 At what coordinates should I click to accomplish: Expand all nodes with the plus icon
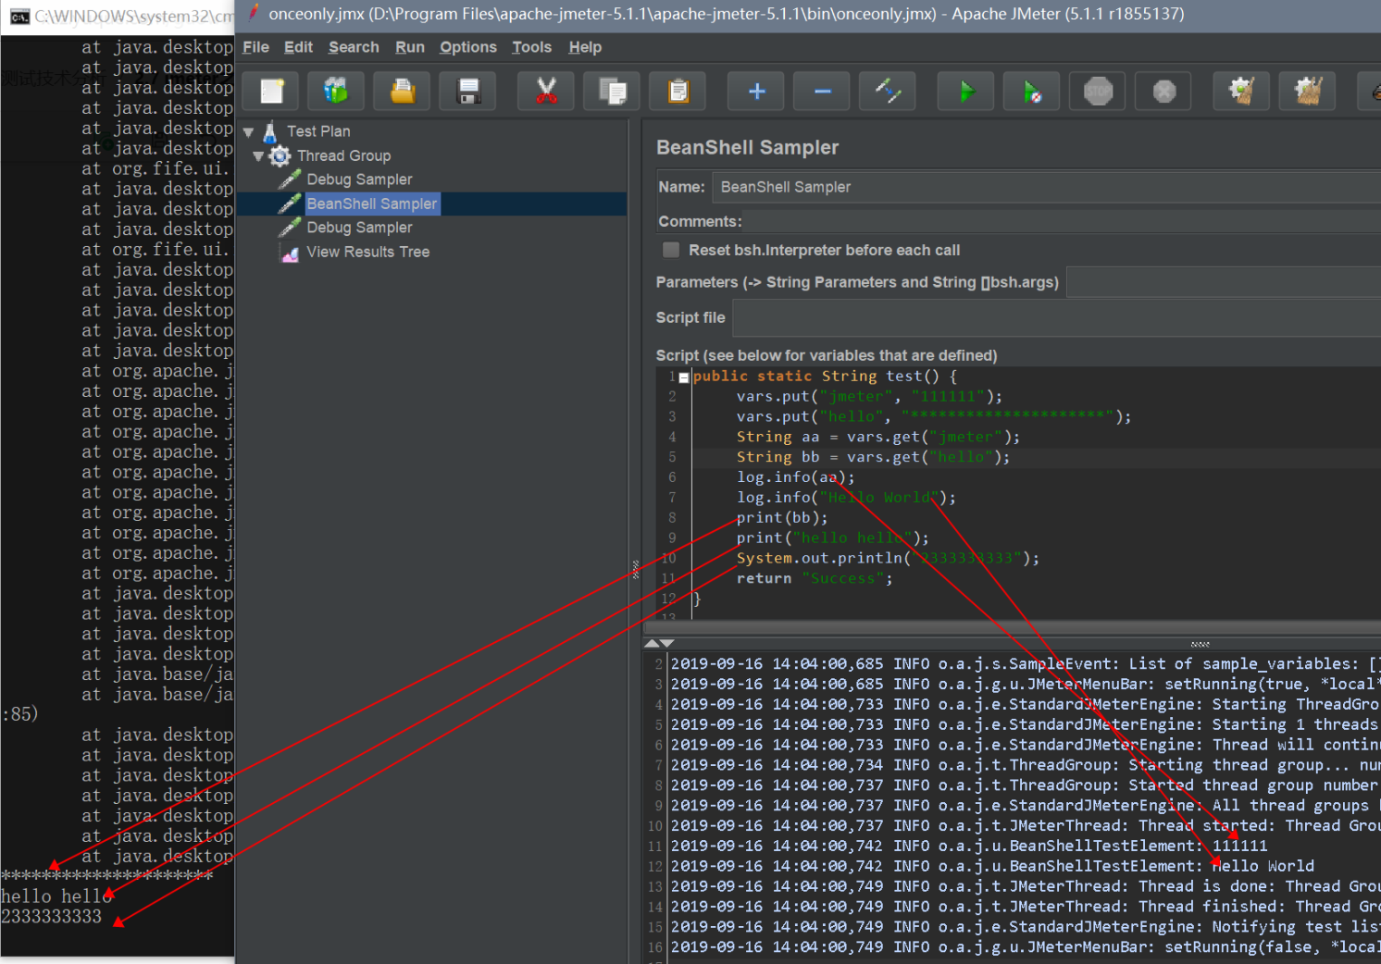(756, 91)
